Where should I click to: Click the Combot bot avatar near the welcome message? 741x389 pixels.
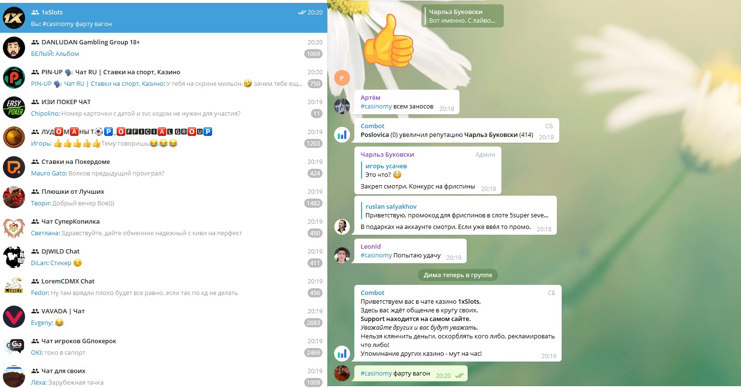click(x=342, y=353)
